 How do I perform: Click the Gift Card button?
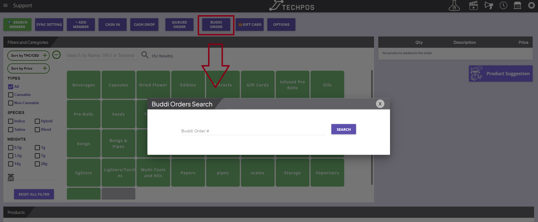(x=250, y=24)
